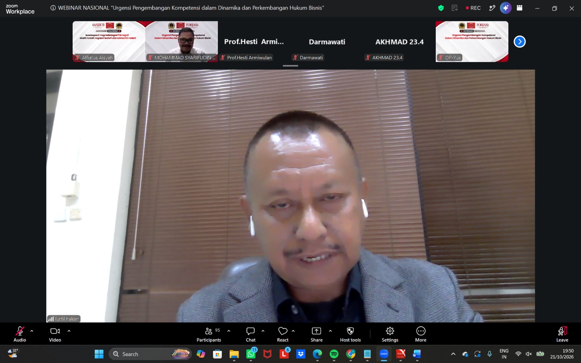581x363 pixels.
Task: Open Spotify from the taskbar
Action: pos(334,354)
